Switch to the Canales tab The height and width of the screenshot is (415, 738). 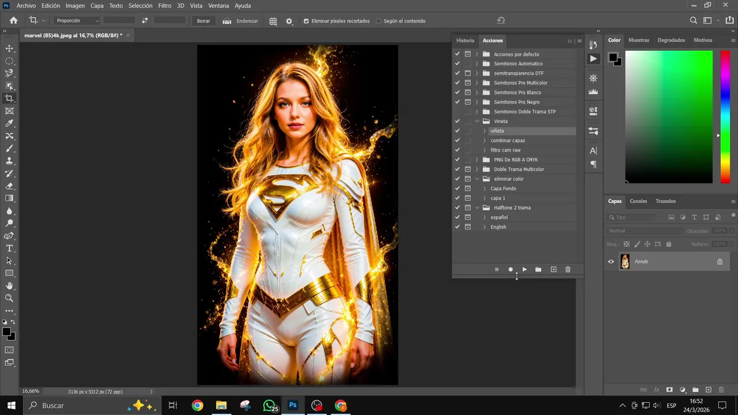(638, 201)
